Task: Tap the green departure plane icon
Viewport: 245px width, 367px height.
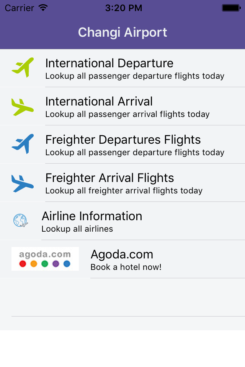Action: click(23, 67)
